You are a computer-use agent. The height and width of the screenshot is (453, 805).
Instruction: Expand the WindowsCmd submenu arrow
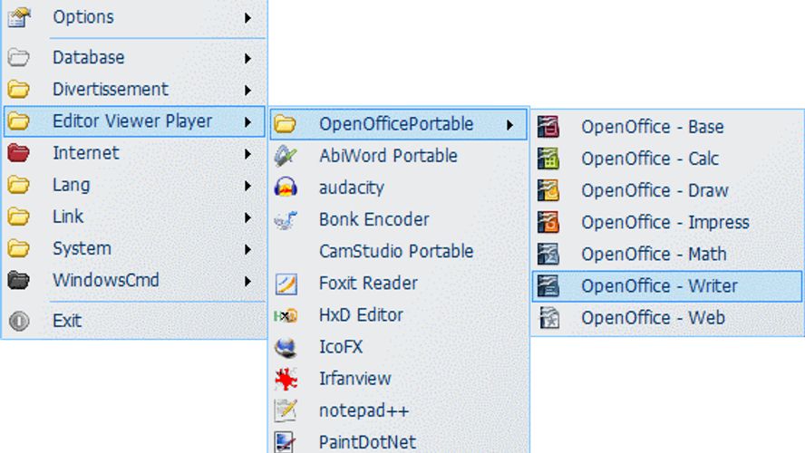point(248,281)
